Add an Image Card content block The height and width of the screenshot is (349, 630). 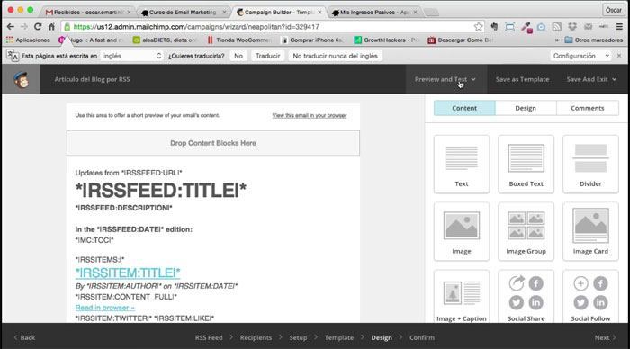(590, 231)
